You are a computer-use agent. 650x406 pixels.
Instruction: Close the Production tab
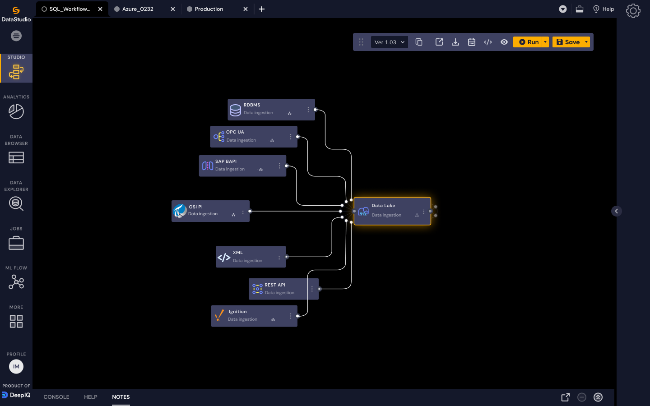[x=246, y=9]
